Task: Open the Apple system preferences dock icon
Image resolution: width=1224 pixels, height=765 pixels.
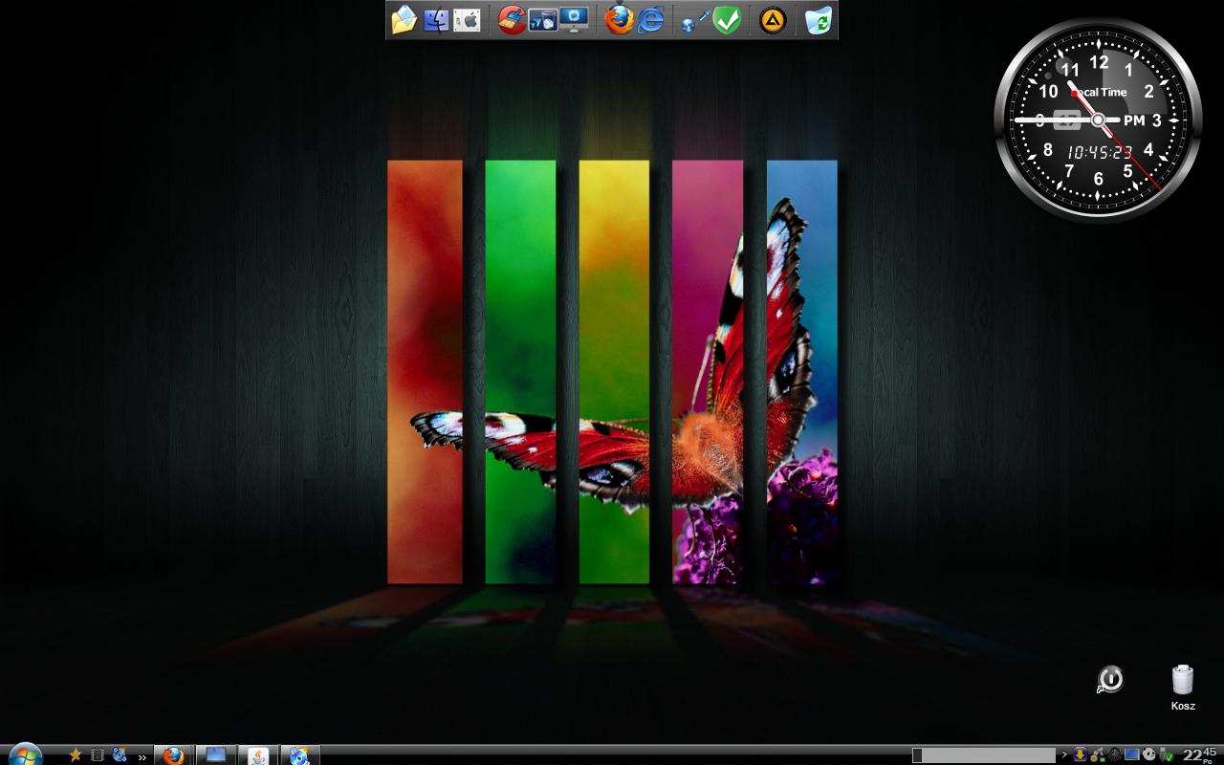Action: 467,19
